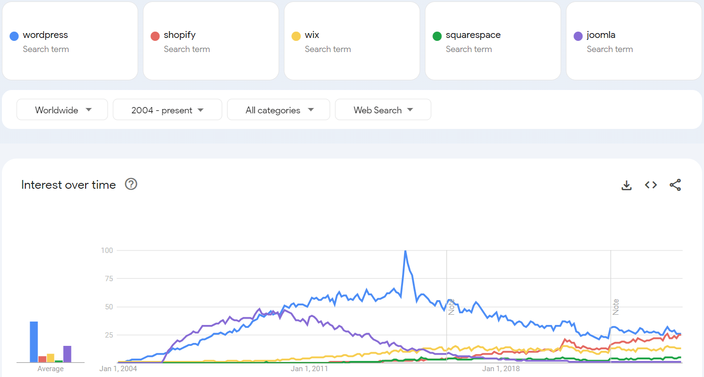Click the red shopify color dot

tap(156, 36)
